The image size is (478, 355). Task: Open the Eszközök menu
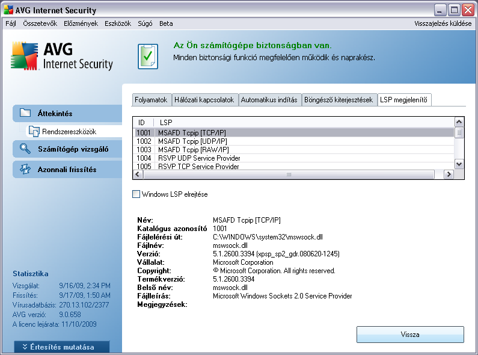click(118, 23)
